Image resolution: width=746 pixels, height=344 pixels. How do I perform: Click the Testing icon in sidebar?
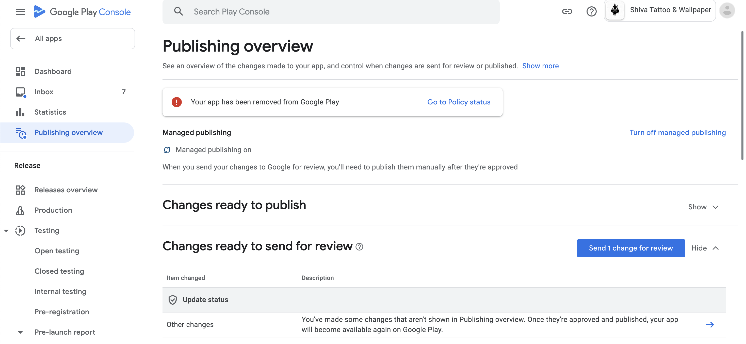pyautogui.click(x=20, y=231)
